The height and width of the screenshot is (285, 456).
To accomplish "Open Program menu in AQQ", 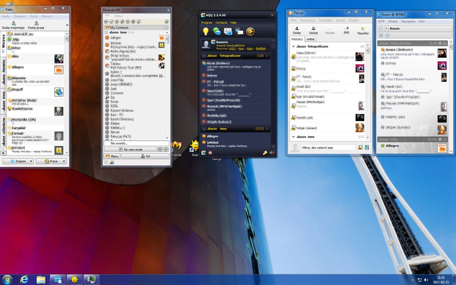I will tap(207, 22).
